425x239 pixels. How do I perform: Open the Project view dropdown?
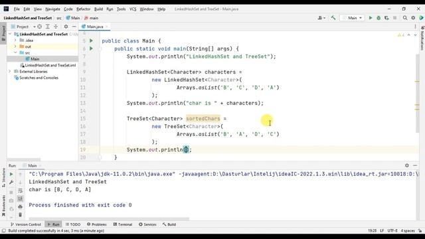23,27
